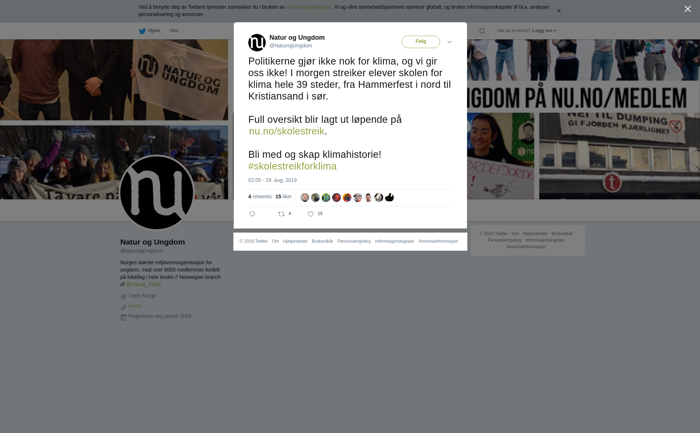Image resolution: width=700 pixels, height=433 pixels.
Task: Open the Logg inn dropdown
Action: (544, 31)
